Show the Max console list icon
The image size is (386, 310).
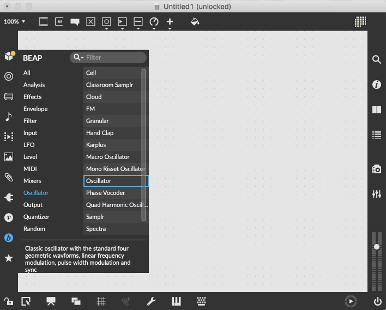click(x=377, y=135)
